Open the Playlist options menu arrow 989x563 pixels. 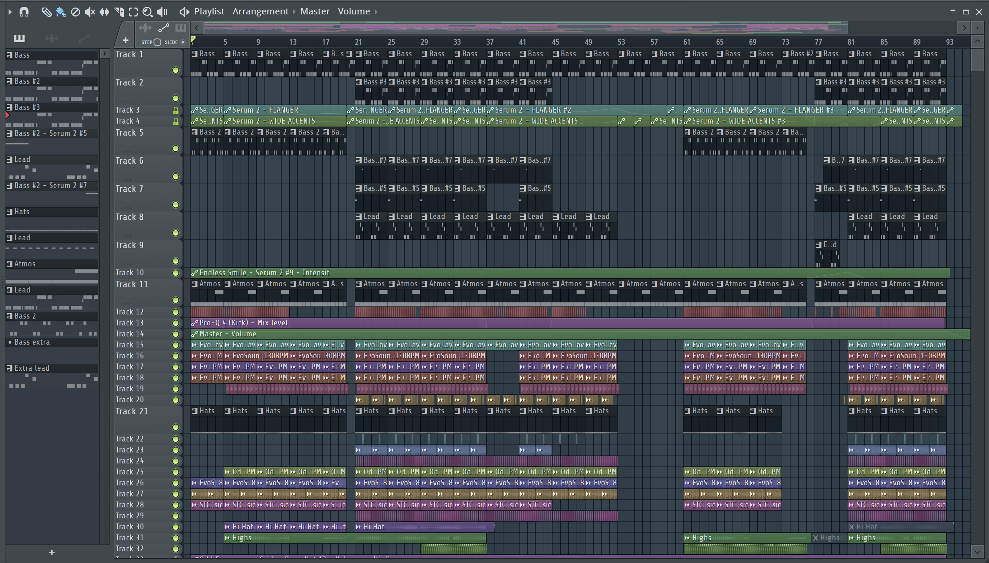coord(10,12)
